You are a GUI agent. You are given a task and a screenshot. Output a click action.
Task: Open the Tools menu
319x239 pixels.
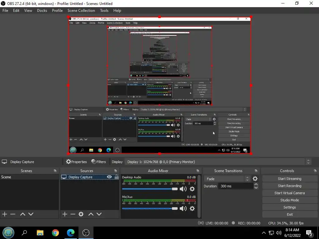point(104,11)
